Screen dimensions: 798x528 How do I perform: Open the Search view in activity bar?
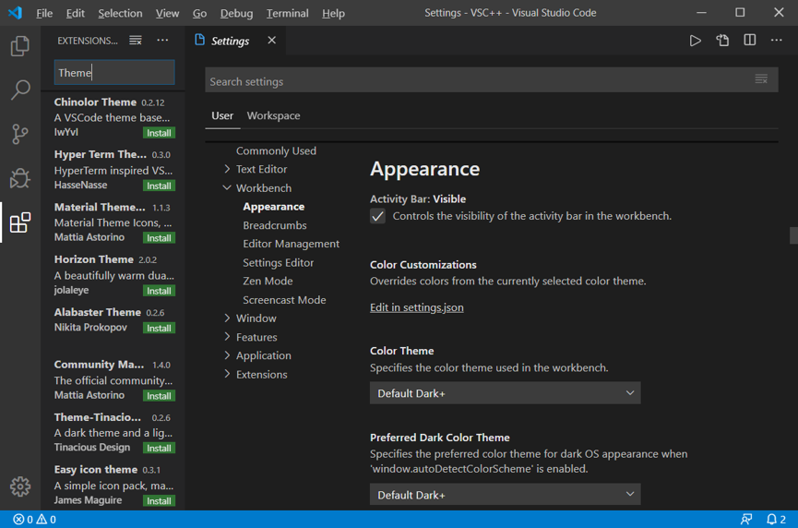pyautogui.click(x=20, y=90)
